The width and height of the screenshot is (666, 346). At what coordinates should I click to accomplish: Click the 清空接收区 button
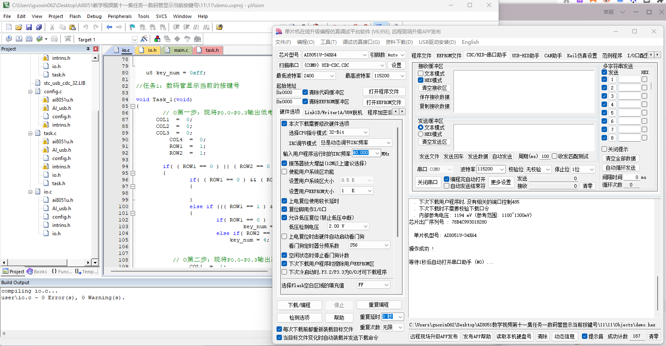pos(434,88)
